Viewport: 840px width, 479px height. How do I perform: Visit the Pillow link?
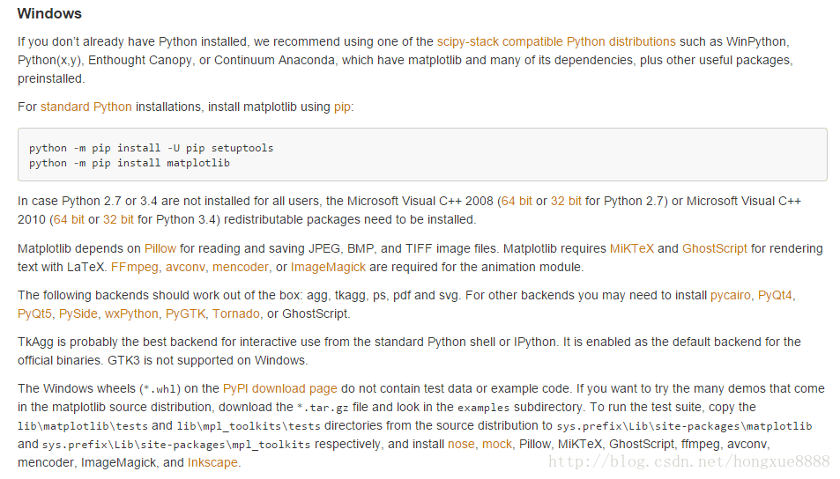160,249
